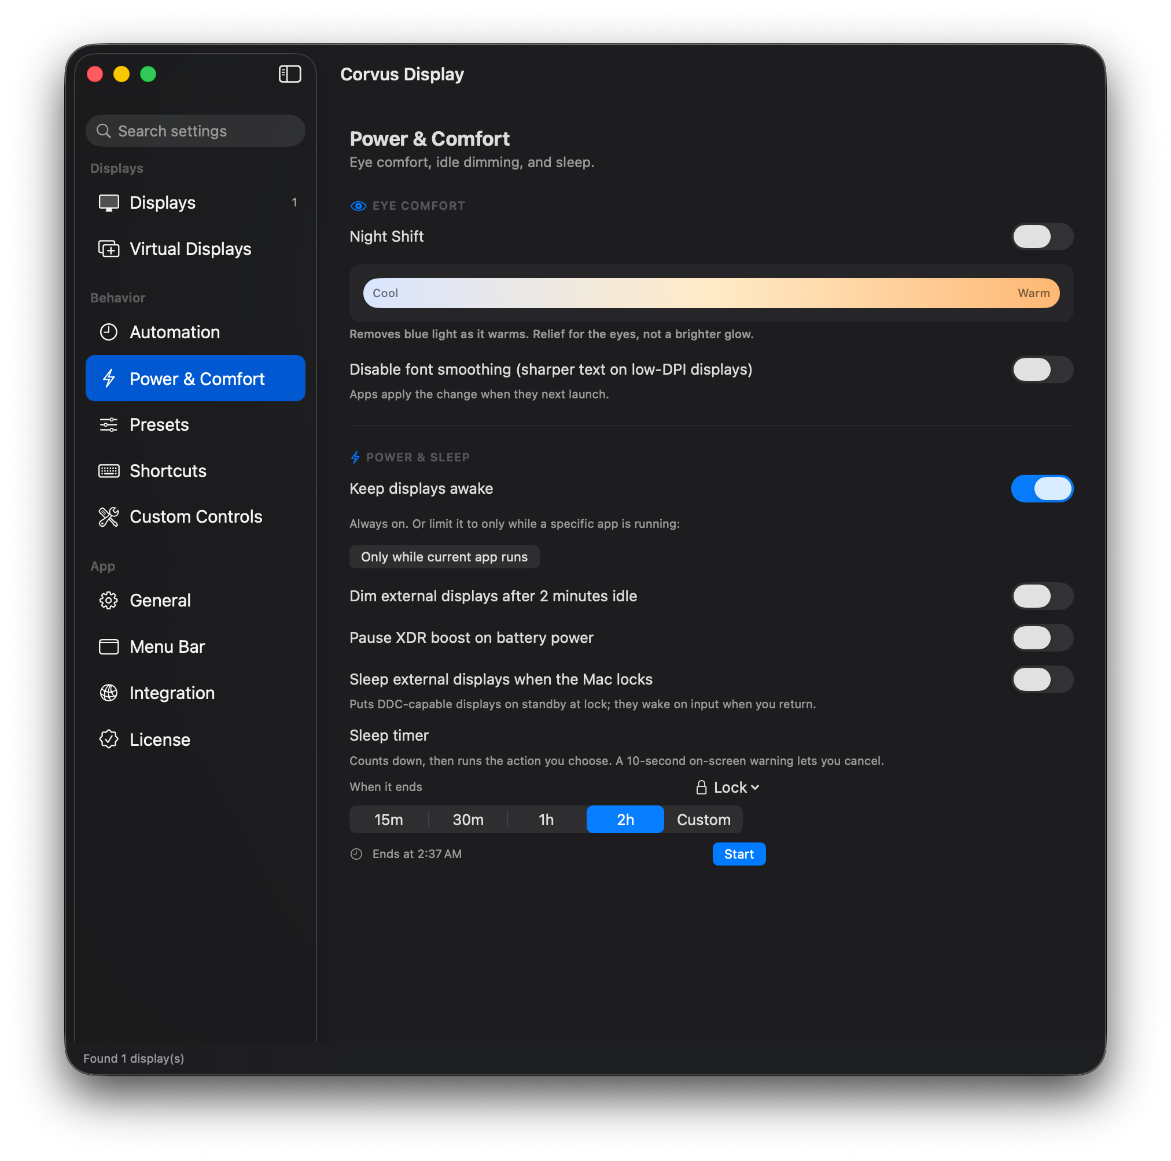This screenshot has height=1161, width=1171.
Task: Enable the Night Shift toggle
Action: coord(1042,237)
